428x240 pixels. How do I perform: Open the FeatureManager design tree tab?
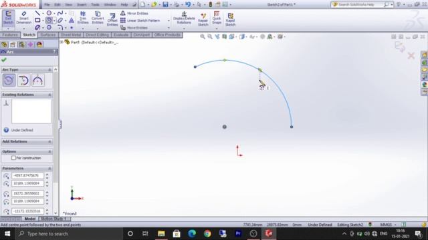tap(4, 45)
